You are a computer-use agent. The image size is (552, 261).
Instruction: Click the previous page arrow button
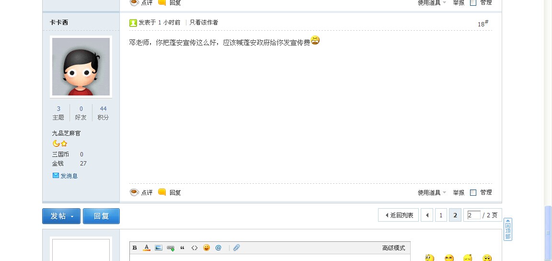point(427,215)
